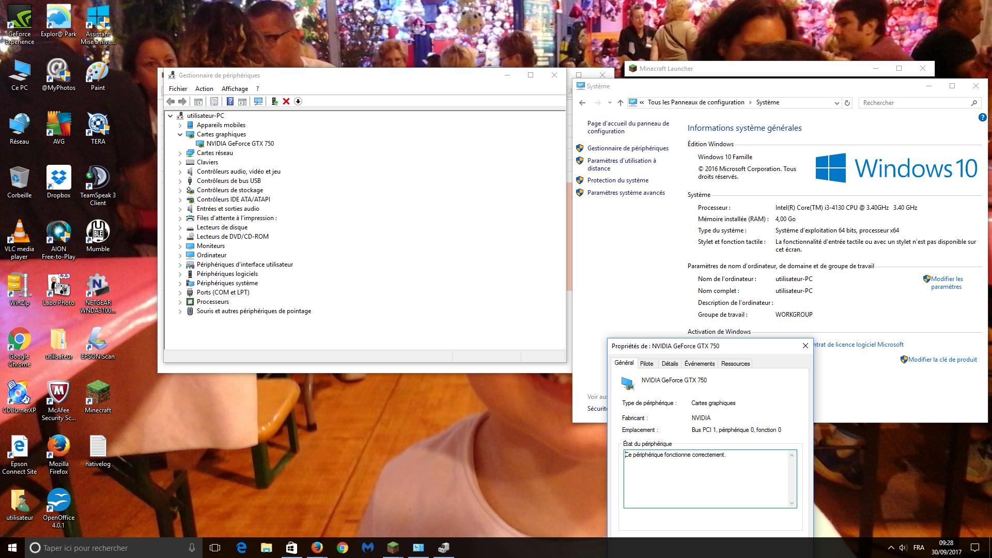992x558 pixels.
Task: Expand the Claviers node
Action: tap(180, 162)
